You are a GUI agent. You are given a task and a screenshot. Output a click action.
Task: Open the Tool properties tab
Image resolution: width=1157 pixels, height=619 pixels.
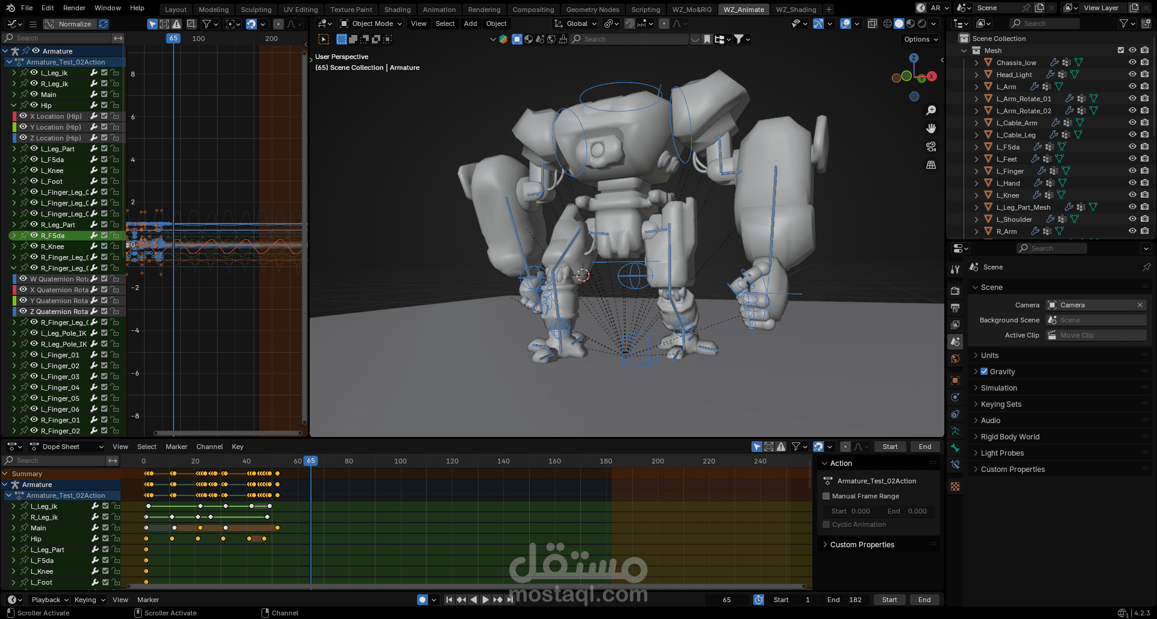coord(955,269)
